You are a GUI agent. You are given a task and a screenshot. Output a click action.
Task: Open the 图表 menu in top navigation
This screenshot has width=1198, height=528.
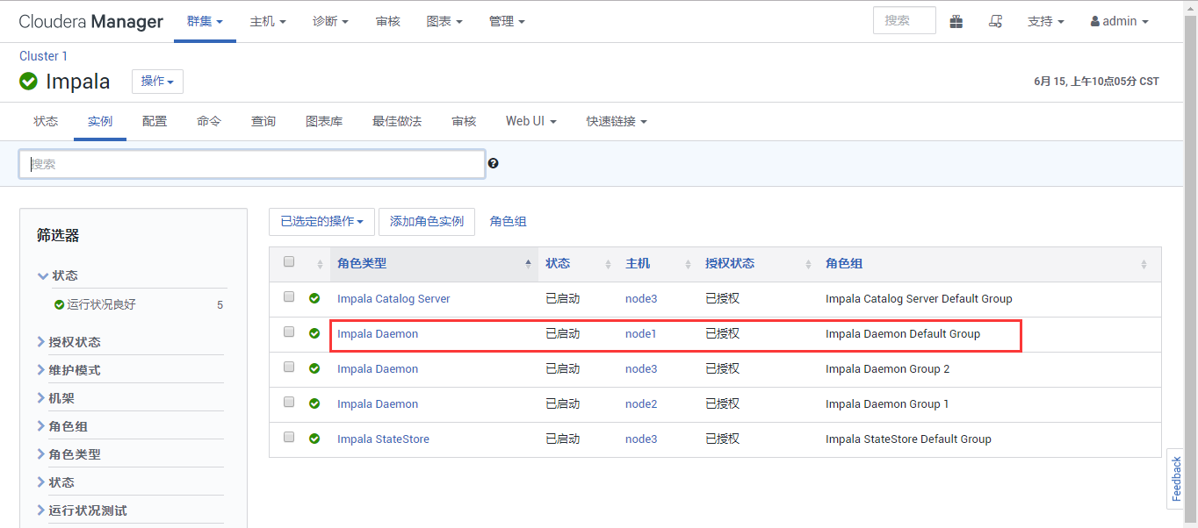(x=444, y=21)
